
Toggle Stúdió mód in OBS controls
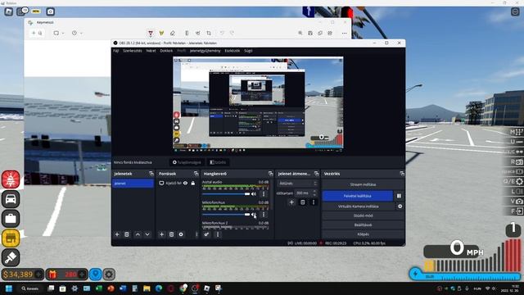click(x=363, y=216)
